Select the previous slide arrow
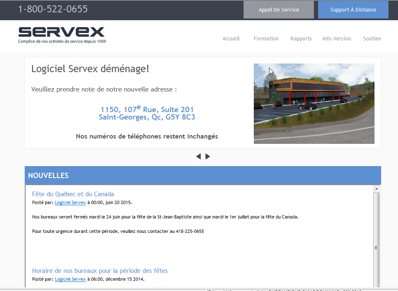Screen dimensions: 398x291 pyautogui.click(x=199, y=156)
